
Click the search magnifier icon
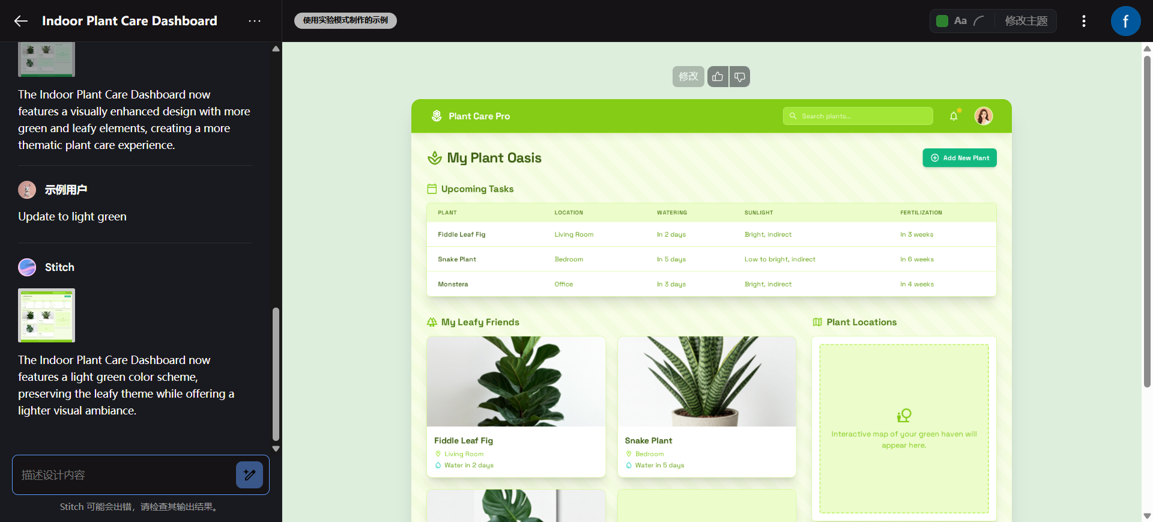pyautogui.click(x=793, y=116)
